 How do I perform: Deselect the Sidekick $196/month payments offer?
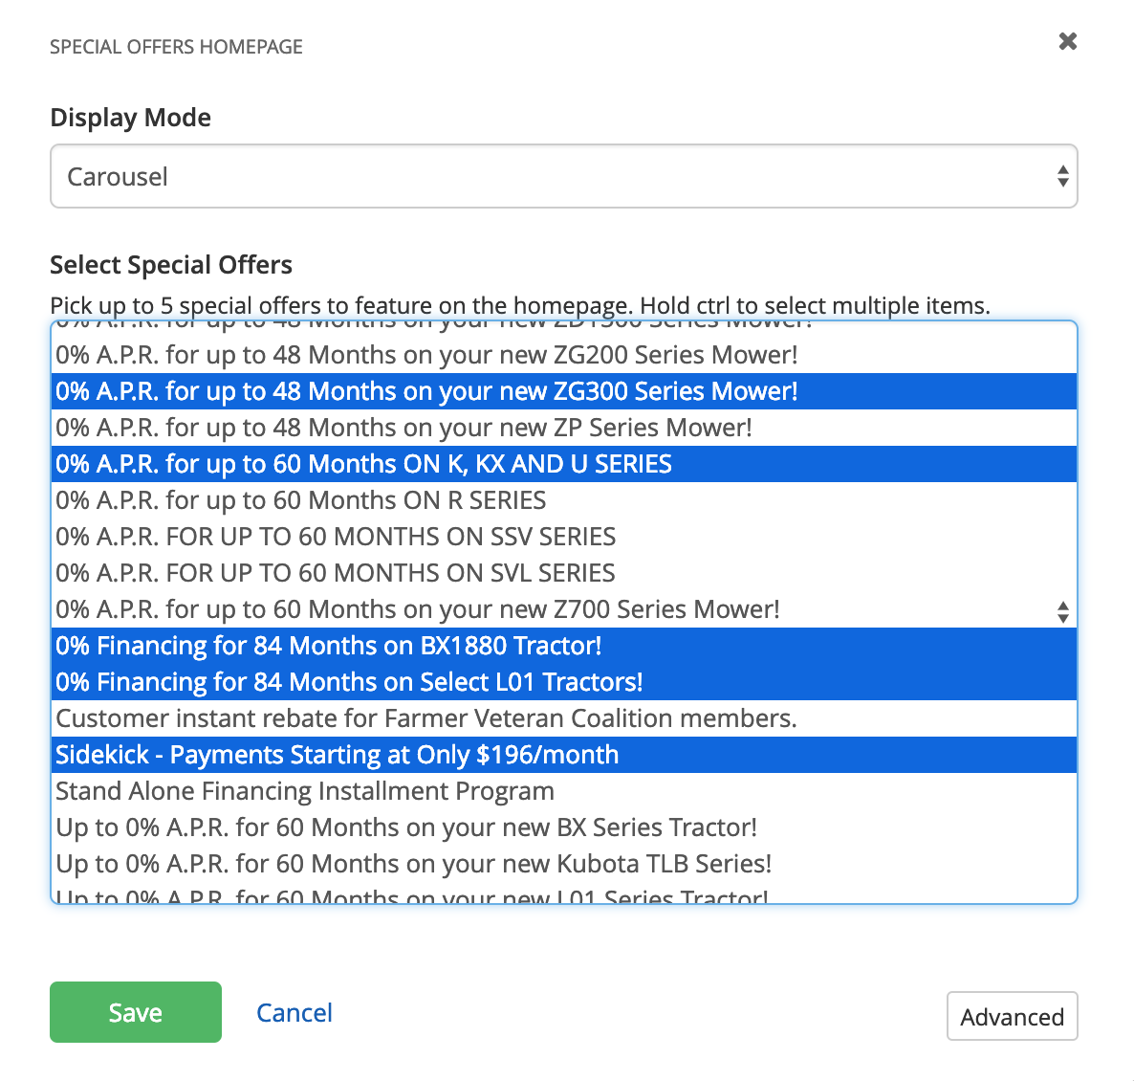tap(563, 755)
